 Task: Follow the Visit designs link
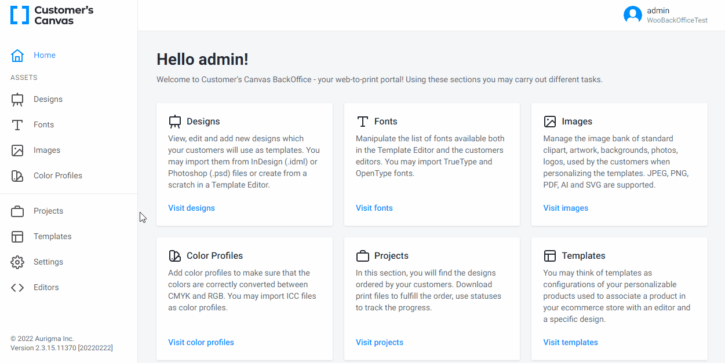(191, 208)
